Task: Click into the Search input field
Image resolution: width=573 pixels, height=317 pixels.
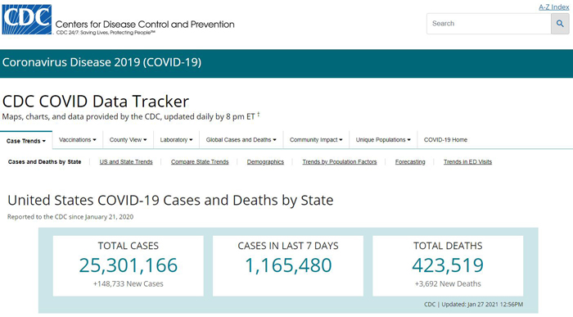Action: pyautogui.click(x=489, y=24)
